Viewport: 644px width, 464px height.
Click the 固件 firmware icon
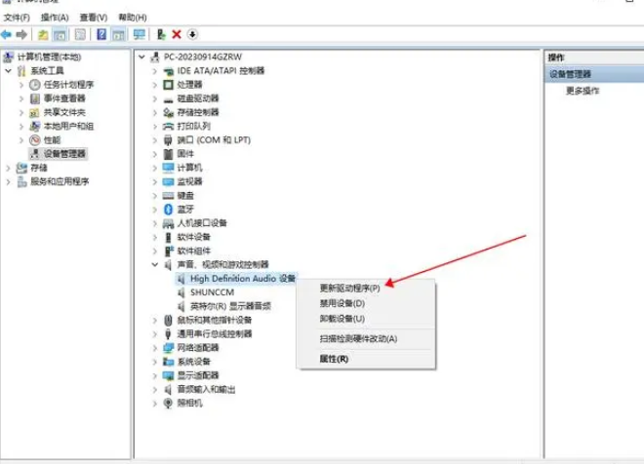[168, 154]
